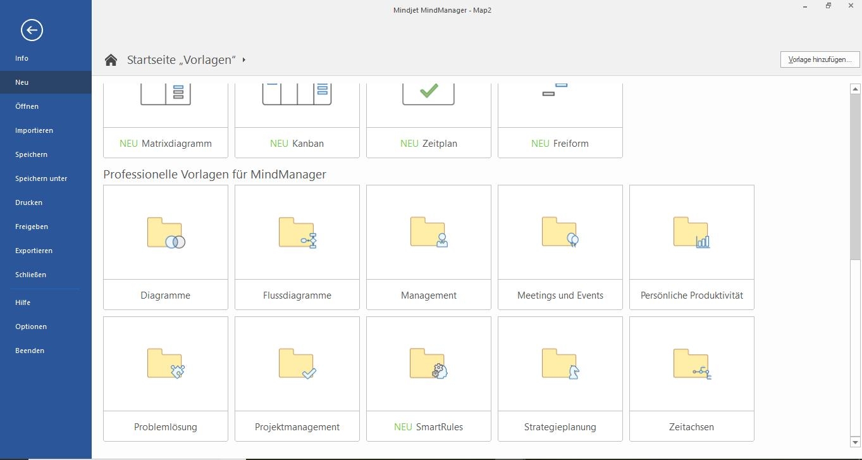The image size is (862, 460).
Task: Open Persönliche Produktivität folder icon
Action: click(x=692, y=233)
